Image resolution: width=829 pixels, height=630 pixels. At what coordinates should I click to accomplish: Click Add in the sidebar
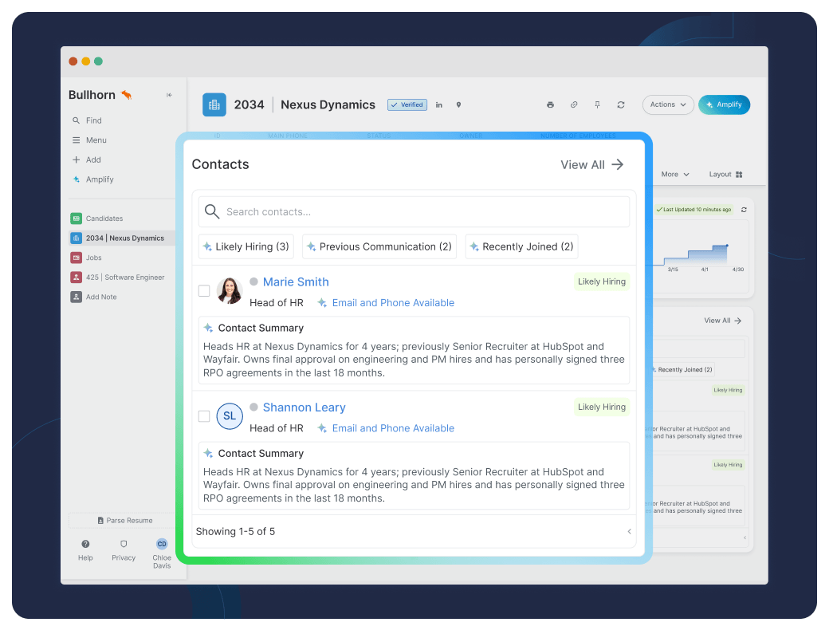point(87,159)
